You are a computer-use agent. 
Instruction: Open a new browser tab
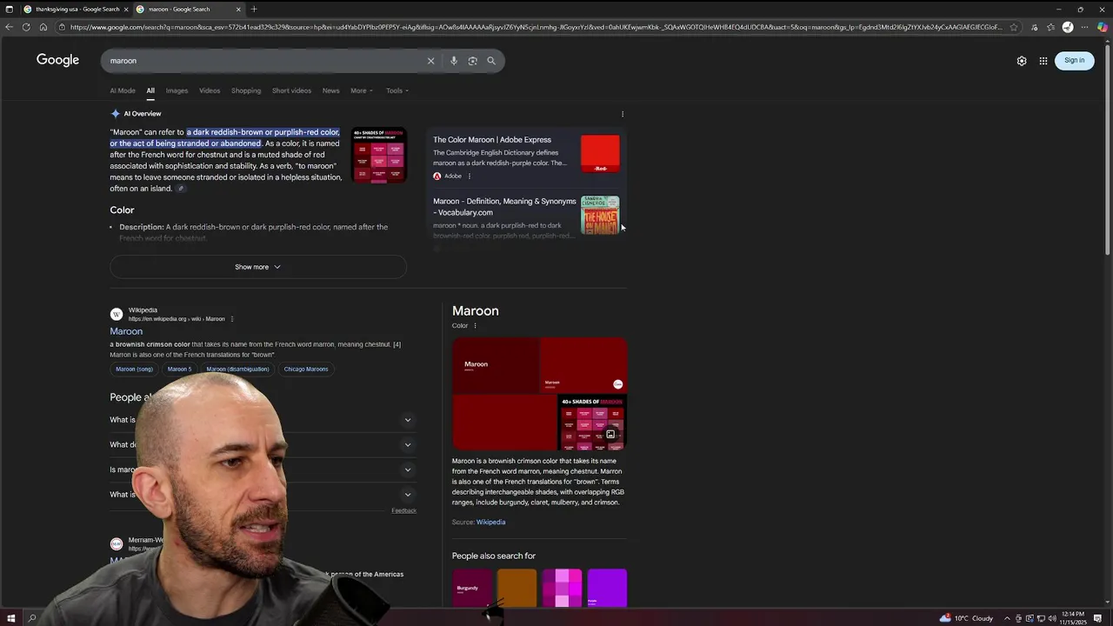coord(254,9)
